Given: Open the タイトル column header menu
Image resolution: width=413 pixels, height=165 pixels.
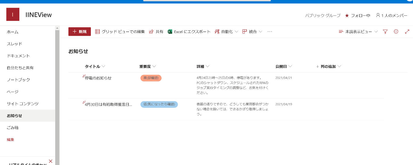Looking at the screenshot, I should coord(95,66).
